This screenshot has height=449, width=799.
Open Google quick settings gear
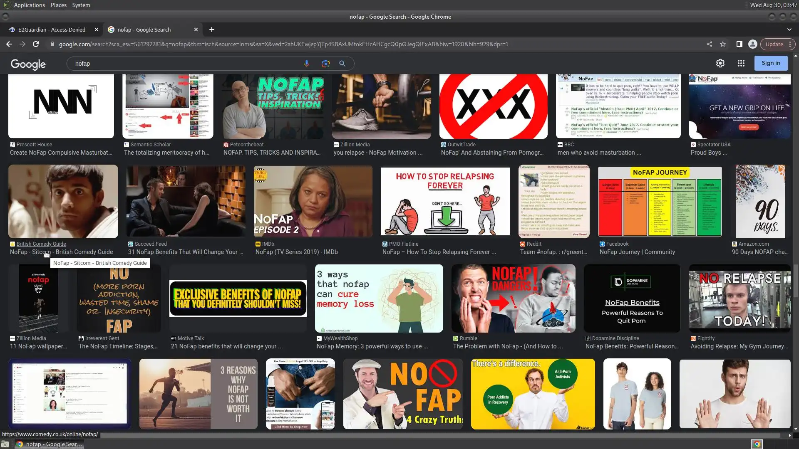(720, 63)
